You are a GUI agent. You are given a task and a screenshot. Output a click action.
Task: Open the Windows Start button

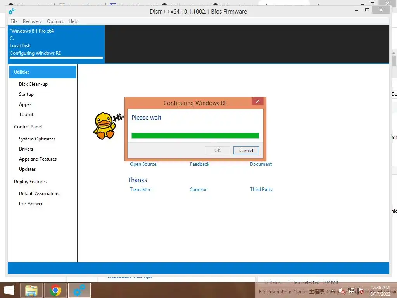(x=9, y=290)
